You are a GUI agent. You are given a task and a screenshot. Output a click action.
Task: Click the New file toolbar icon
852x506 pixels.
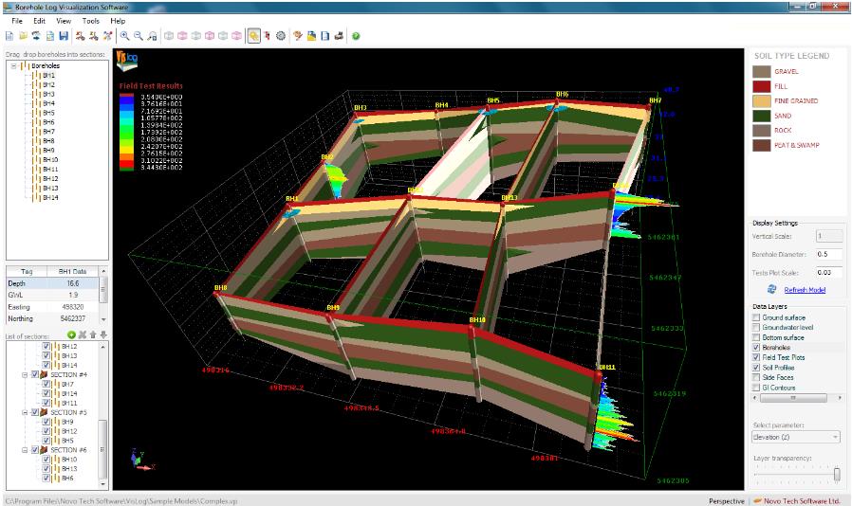pyautogui.click(x=9, y=35)
